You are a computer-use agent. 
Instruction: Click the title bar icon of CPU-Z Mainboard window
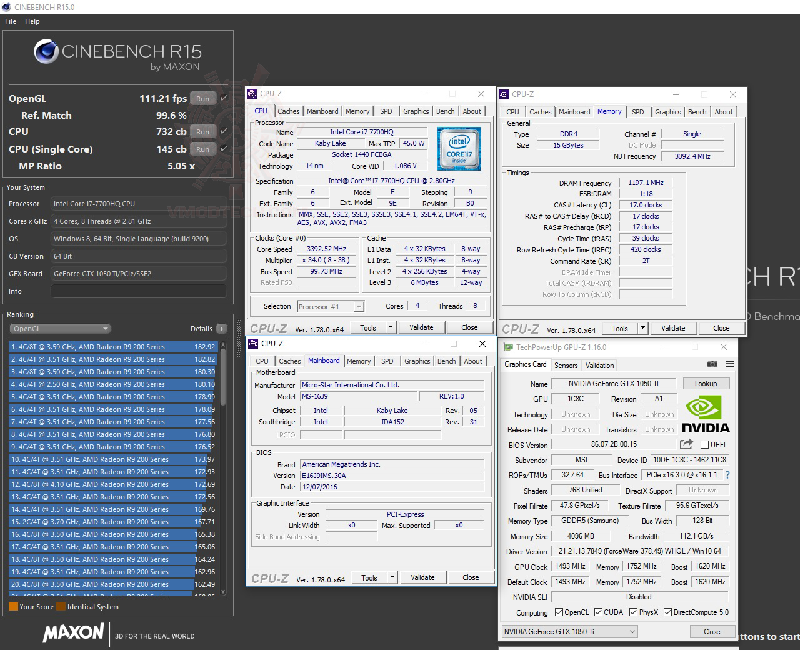point(252,344)
